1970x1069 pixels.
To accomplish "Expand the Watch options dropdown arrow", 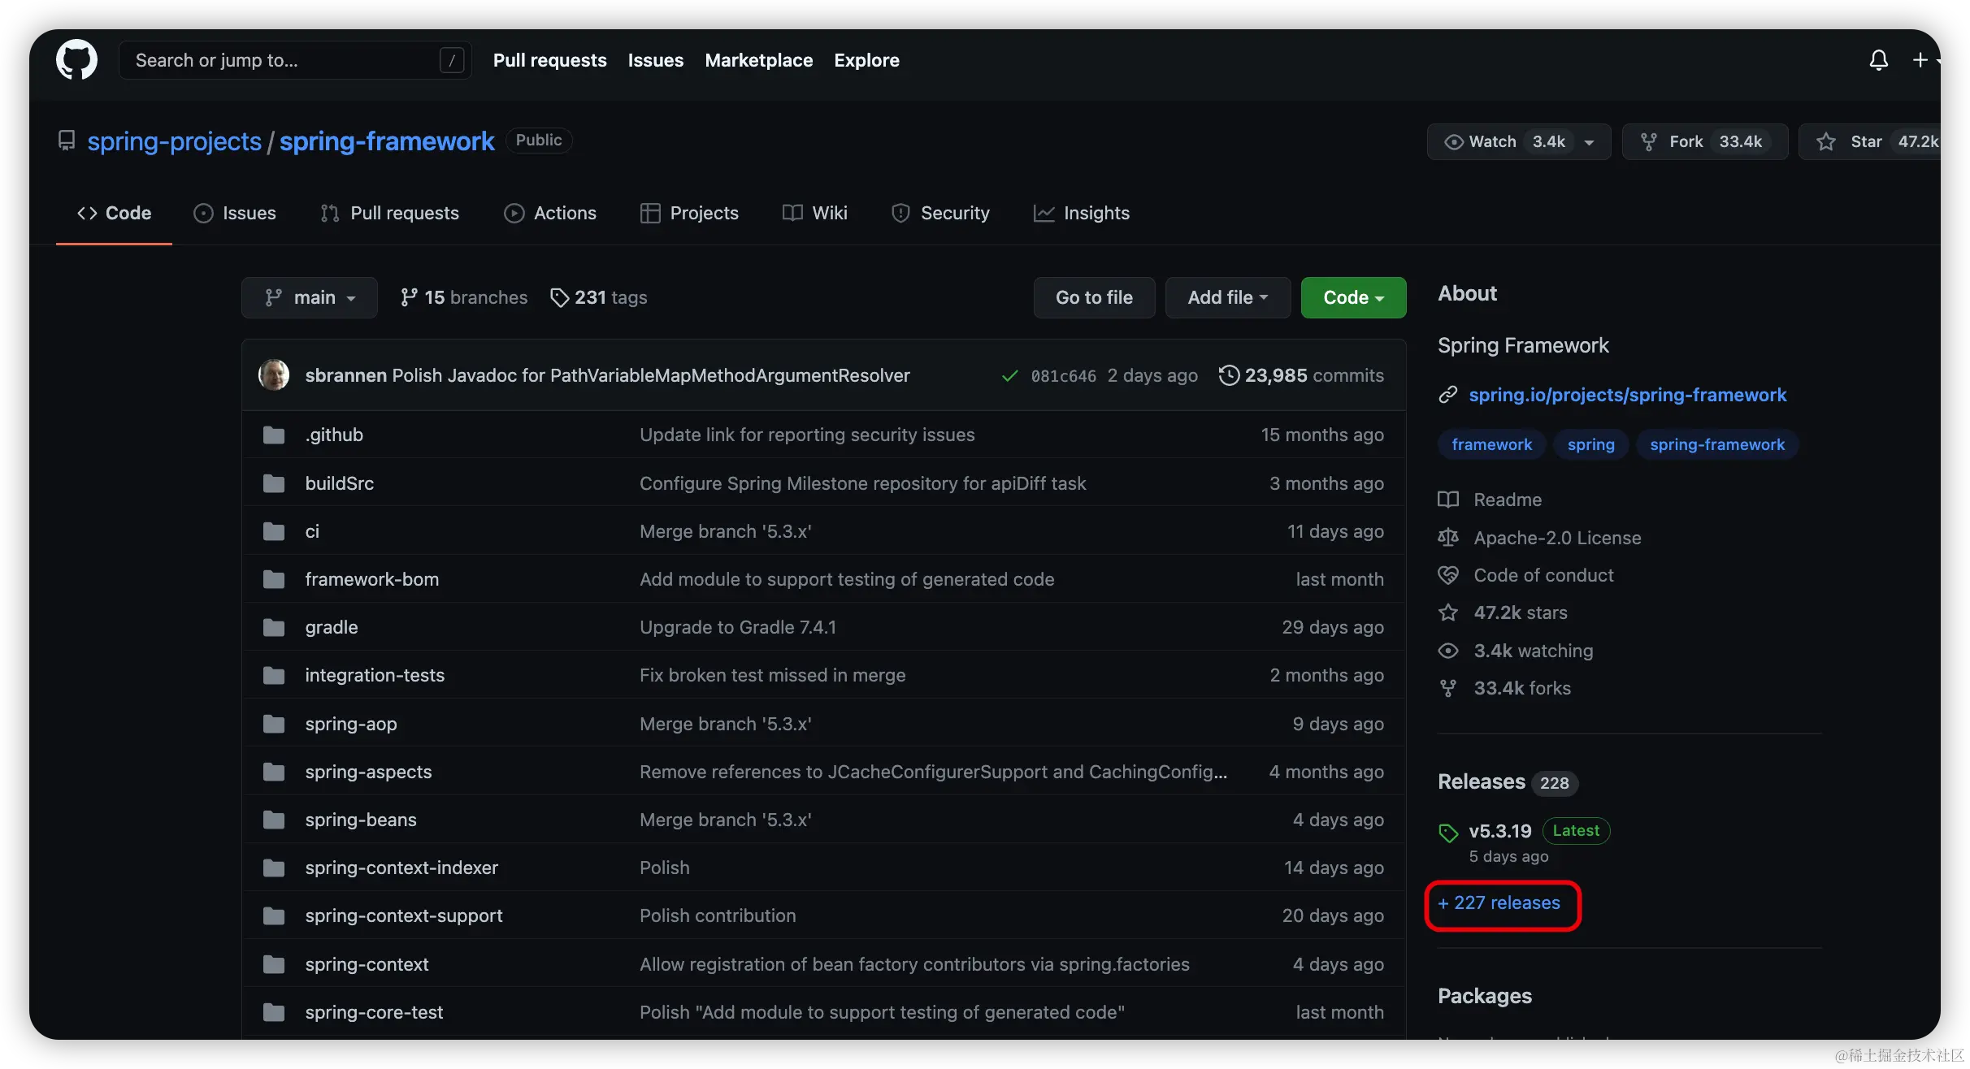I will pos(1589,142).
